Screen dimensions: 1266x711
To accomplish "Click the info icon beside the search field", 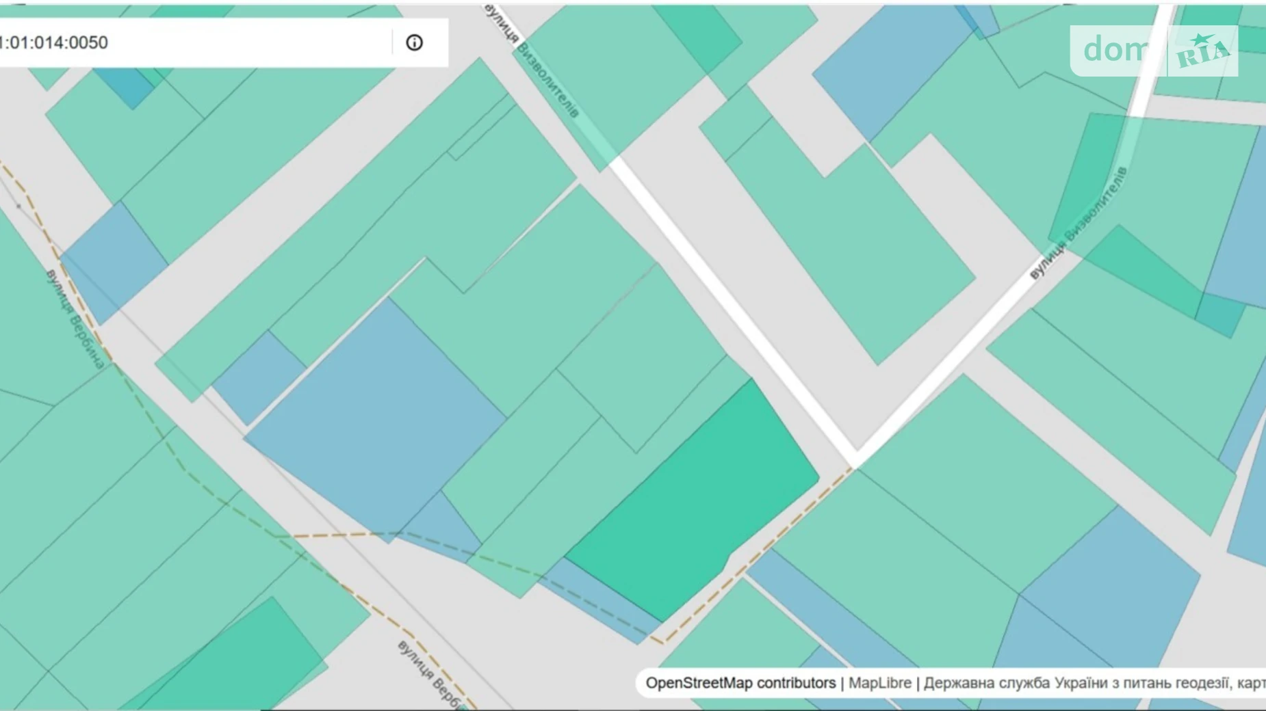I will [x=414, y=42].
